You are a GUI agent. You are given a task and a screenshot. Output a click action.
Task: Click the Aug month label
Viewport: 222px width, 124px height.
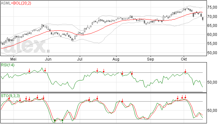[x=116, y=59]
